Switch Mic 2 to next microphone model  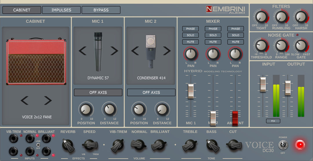167,51
